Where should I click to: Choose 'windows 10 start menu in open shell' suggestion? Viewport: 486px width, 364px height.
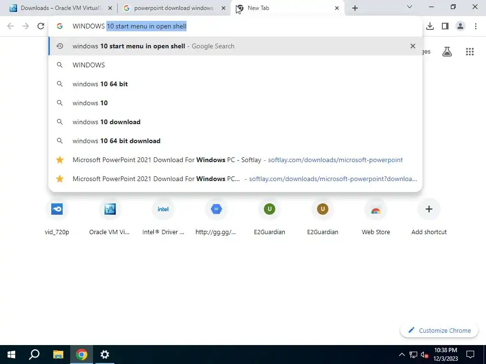(x=235, y=46)
